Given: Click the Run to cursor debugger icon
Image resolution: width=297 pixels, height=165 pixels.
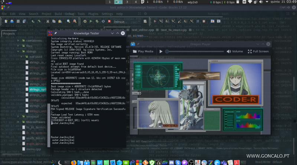Looking at the screenshot, I should pyautogui.click(x=161, y=22).
